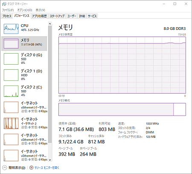This screenshot has height=174, width=192.
Task: Collapse view with the 簡易表示 chevron icon
Action: (x=5, y=168)
